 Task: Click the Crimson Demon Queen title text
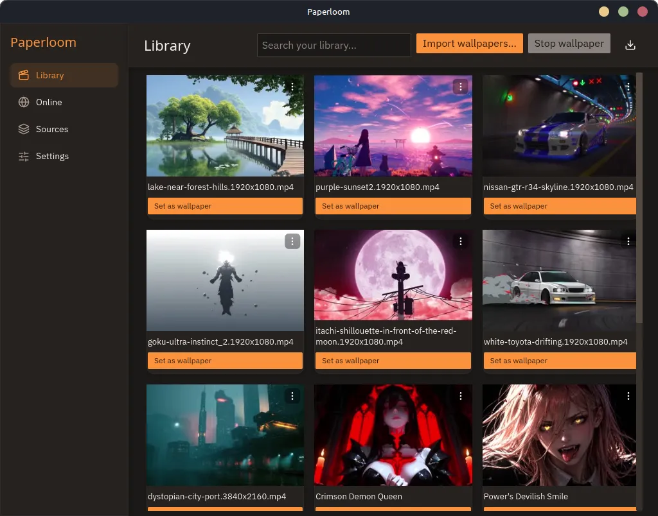point(359,496)
